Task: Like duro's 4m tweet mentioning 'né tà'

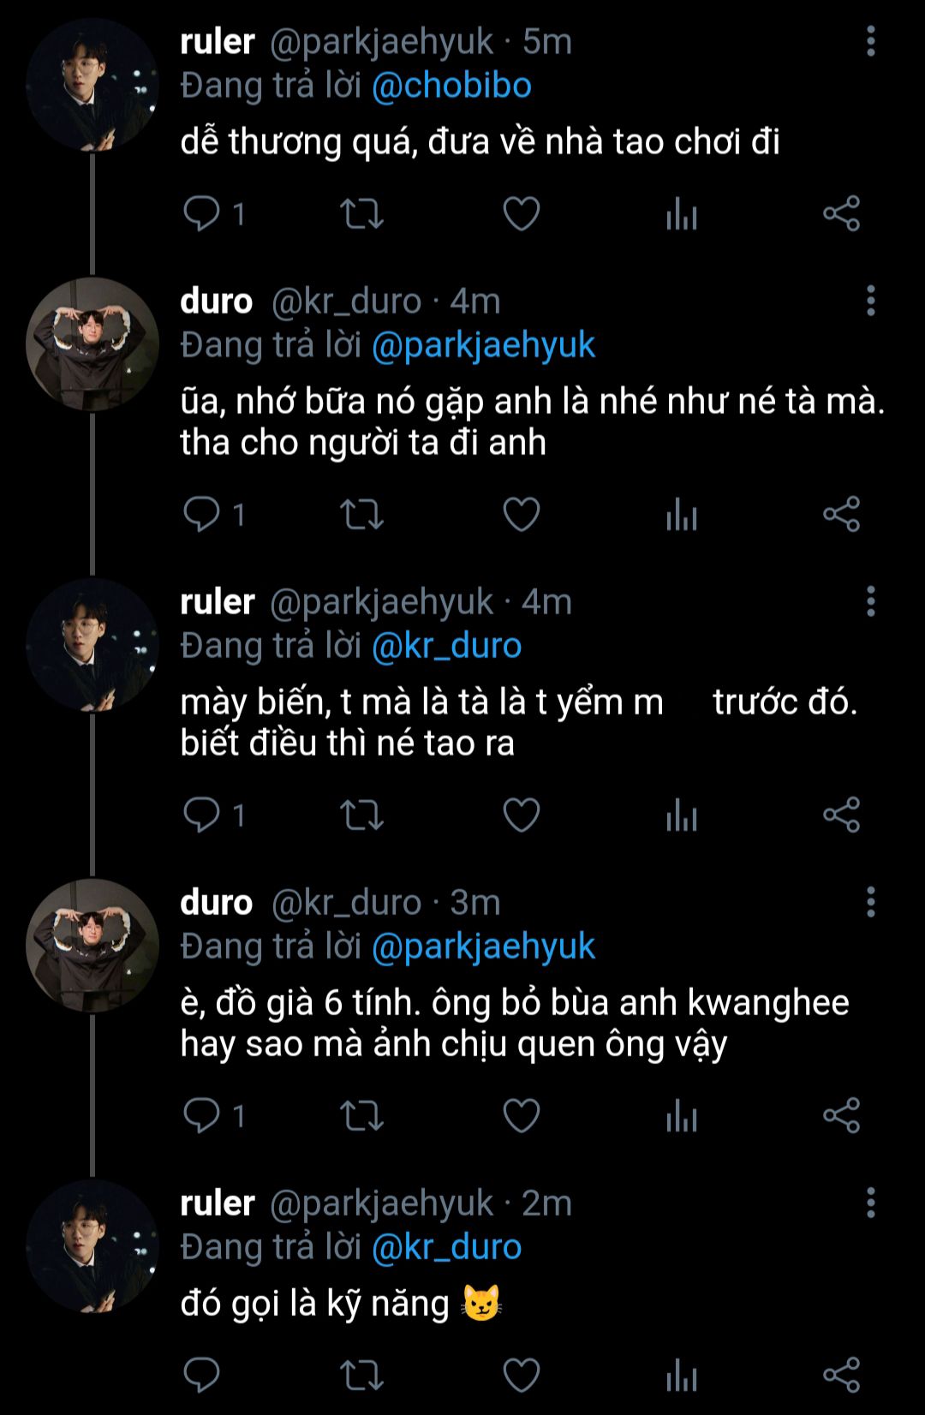Action: coord(521,514)
